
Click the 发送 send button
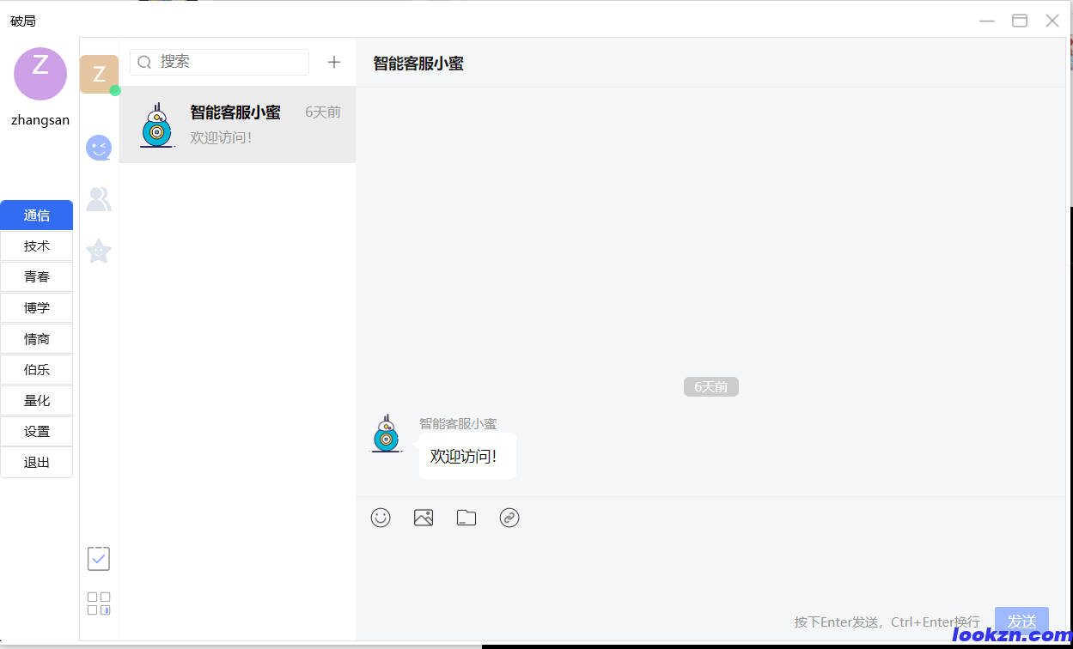pyautogui.click(x=1021, y=622)
